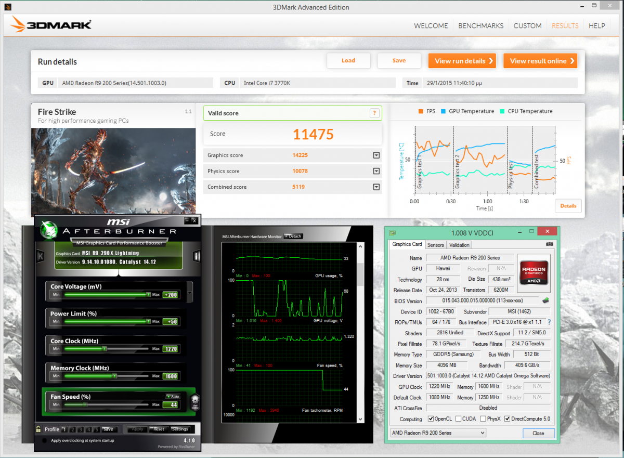
Task: Click GPU-Z screenshot camera icon
Action: pos(549,244)
